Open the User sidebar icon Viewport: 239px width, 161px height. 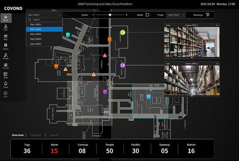pos(6,28)
